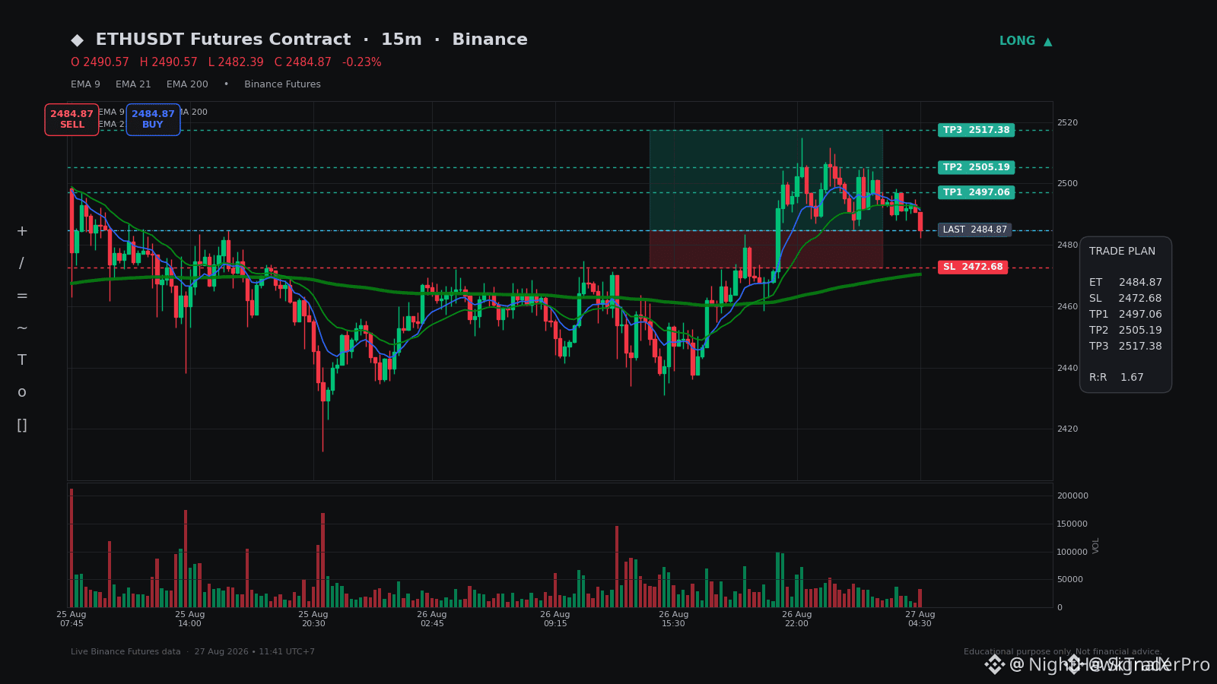Screen dimensions: 1217x684
Task: Click the 25 Aug 07:45 time label
Action: (71, 619)
